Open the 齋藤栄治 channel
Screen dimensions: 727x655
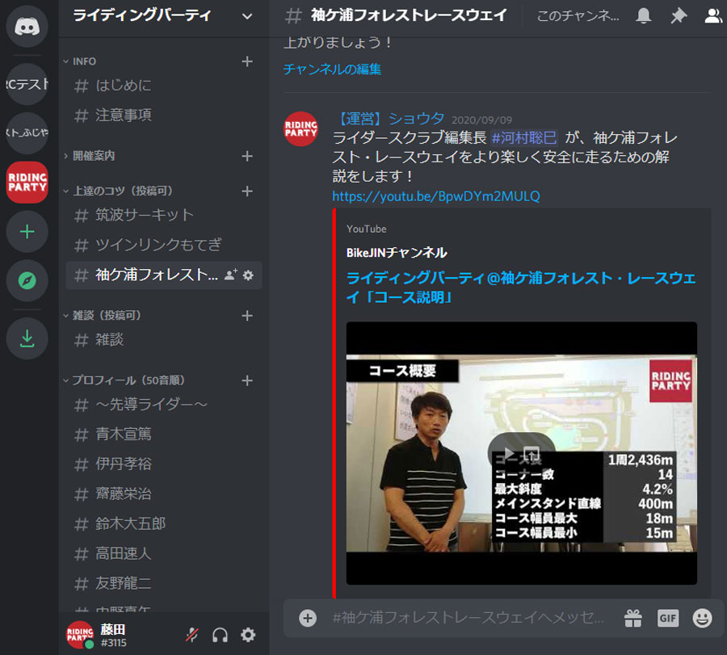point(164,493)
